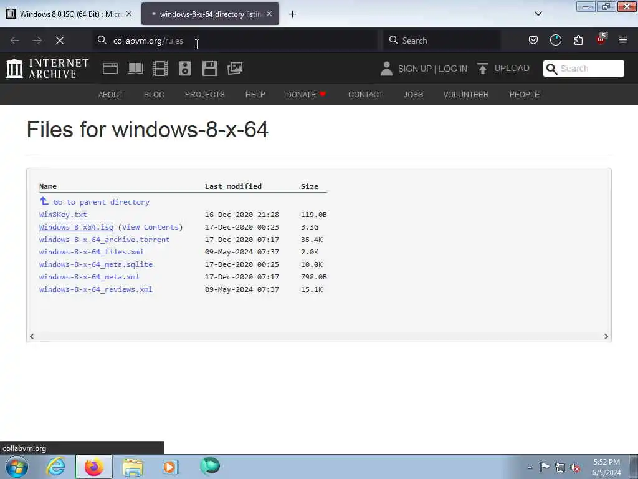Open the Web archive icon
This screenshot has height=479, width=638.
110,69
